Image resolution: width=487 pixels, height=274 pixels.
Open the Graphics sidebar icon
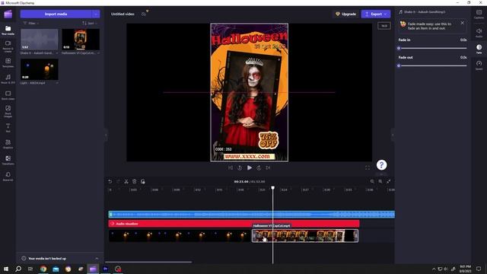click(x=8, y=144)
